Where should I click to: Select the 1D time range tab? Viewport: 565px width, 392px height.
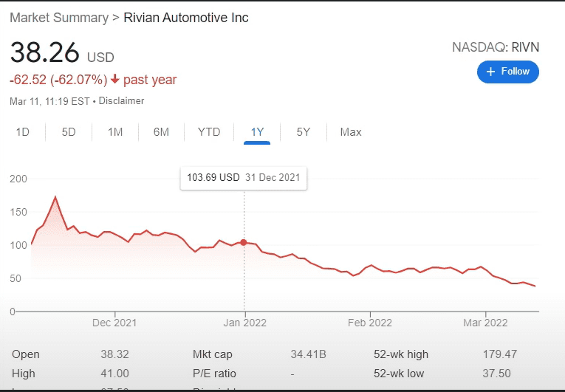[x=23, y=132]
